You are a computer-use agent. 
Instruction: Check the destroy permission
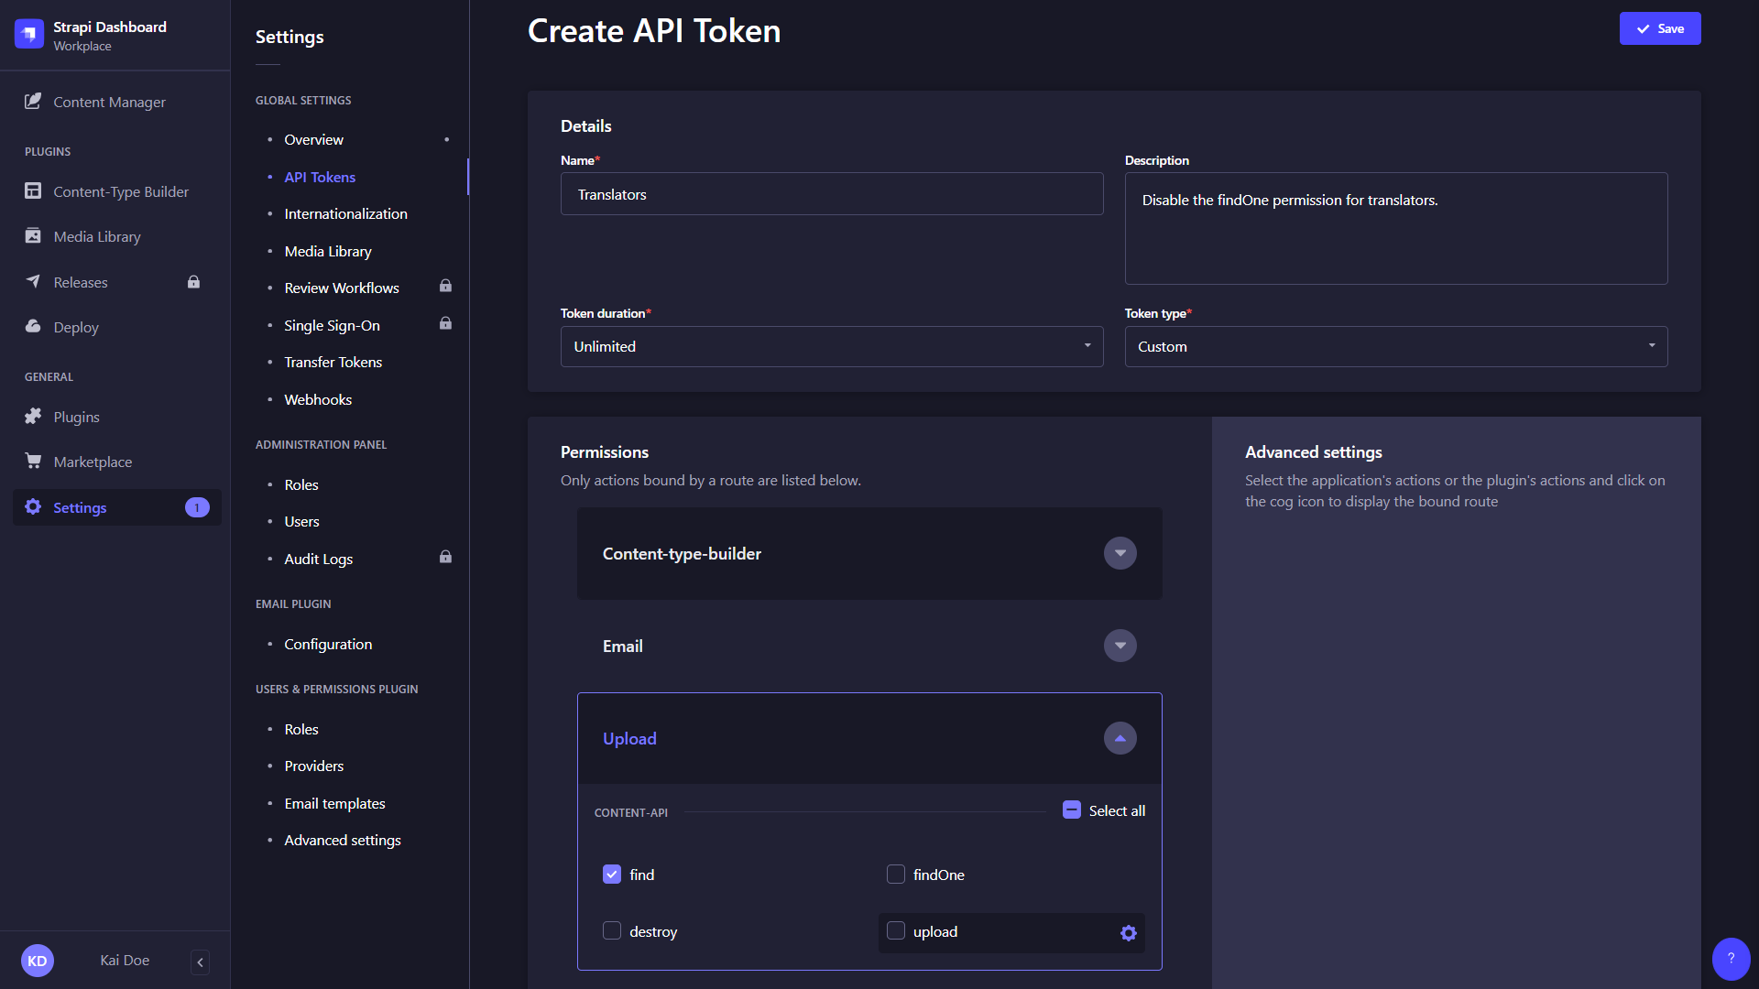(611, 930)
